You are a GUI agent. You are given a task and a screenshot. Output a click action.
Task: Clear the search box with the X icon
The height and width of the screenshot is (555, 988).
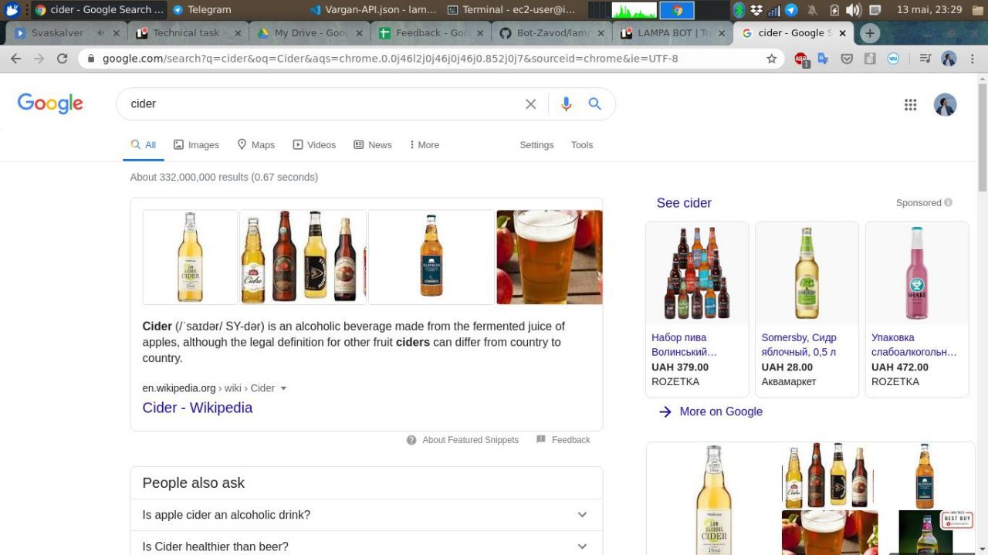point(530,104)
